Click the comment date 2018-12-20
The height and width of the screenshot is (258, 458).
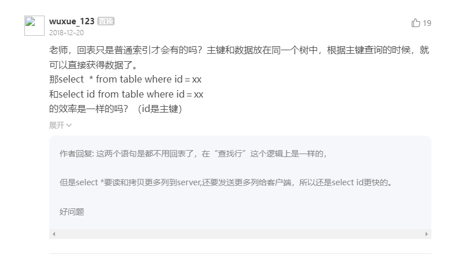(67, 33)
